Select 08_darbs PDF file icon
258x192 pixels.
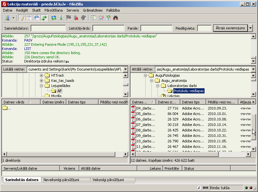[x=134, y=130]
